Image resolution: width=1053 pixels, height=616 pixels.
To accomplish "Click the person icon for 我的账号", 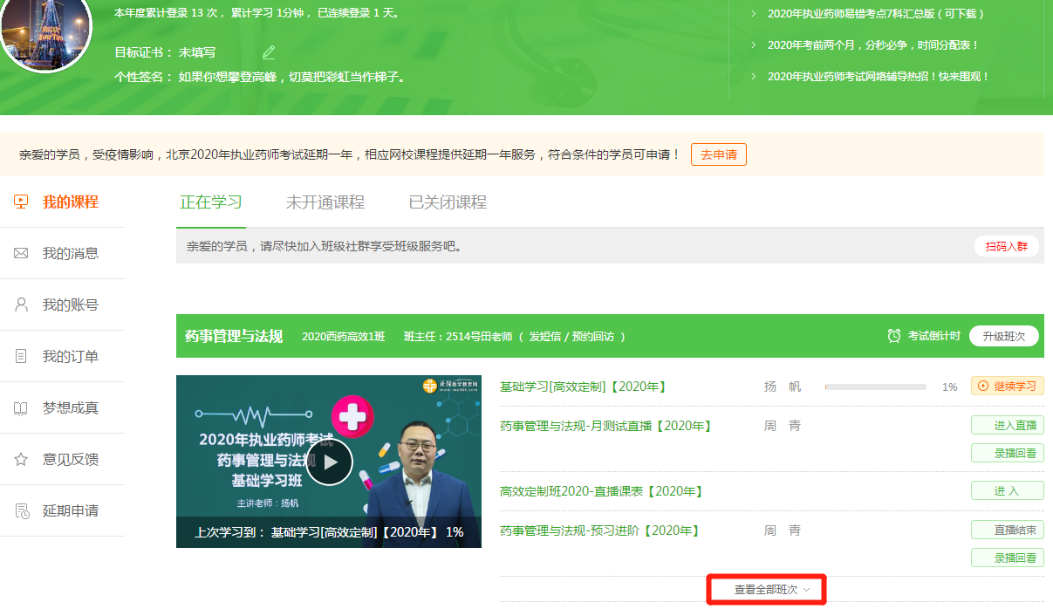I will pyautogui.click(x=22, y=305).
